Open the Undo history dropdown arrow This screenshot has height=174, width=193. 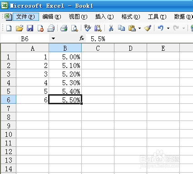(168, 28)
